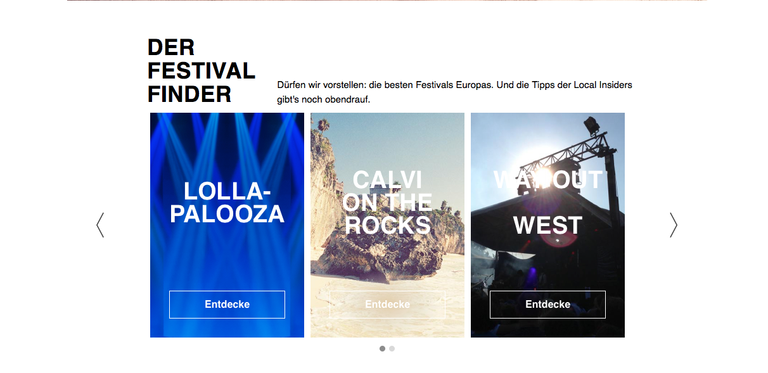This screenshot has height=373, width=768.
Task: Open the CALVI ON THE ROCKS title
Action: coord(387,203)
